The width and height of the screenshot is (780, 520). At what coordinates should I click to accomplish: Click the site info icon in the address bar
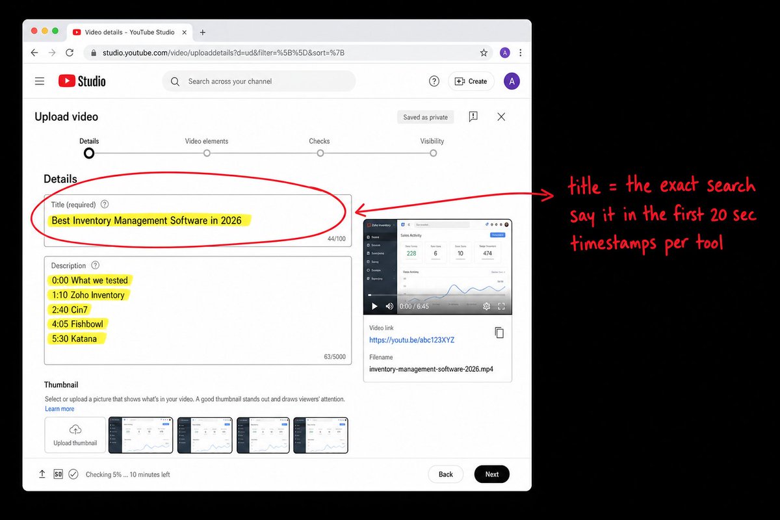pos(94,53)
